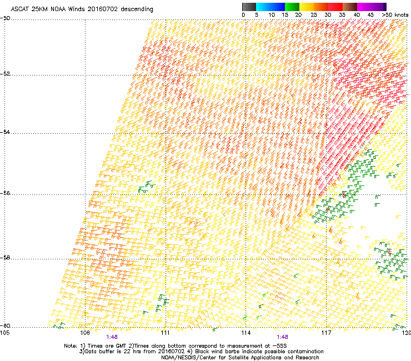The image size is (411, 361).
Task: Click the latitude label '-52'
Action: [5, 73]
